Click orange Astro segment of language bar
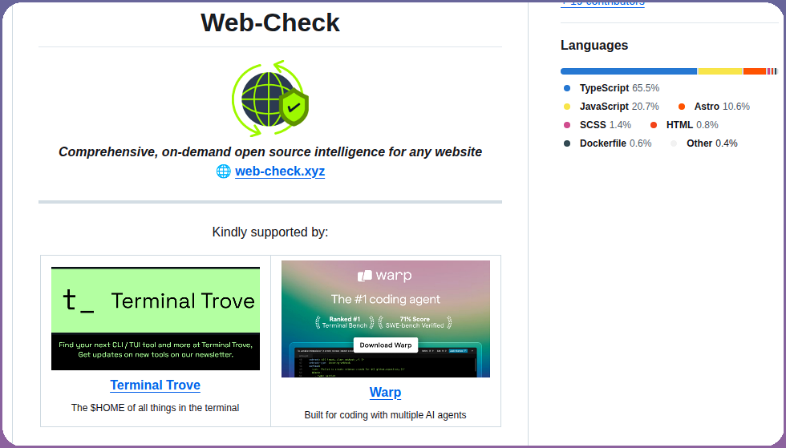The width and height of the screenshot is (786, 448). click(x=755, y=71)
